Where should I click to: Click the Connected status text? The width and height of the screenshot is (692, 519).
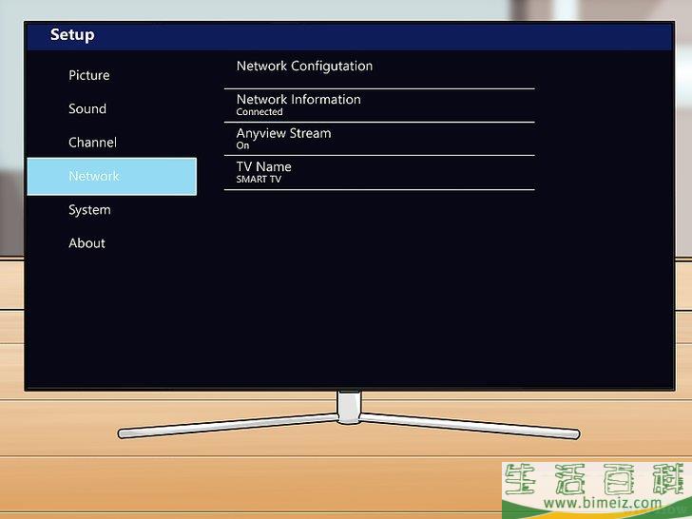point(259,112)
